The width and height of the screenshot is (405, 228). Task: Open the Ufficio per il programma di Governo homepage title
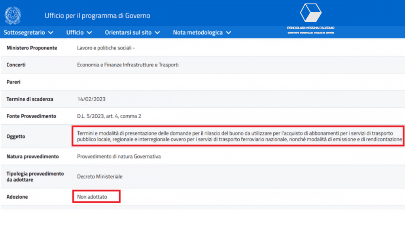[x=97, y=16]
